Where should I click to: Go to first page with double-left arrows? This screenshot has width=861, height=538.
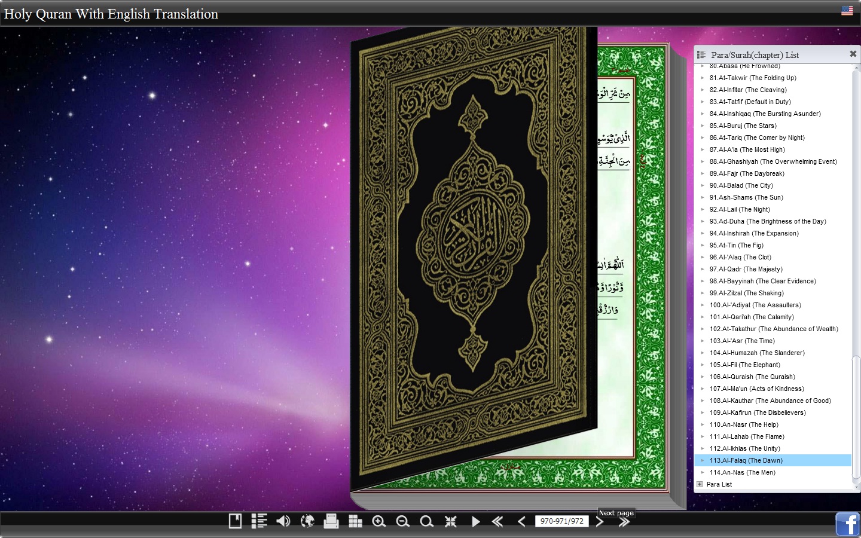point(497,521)
